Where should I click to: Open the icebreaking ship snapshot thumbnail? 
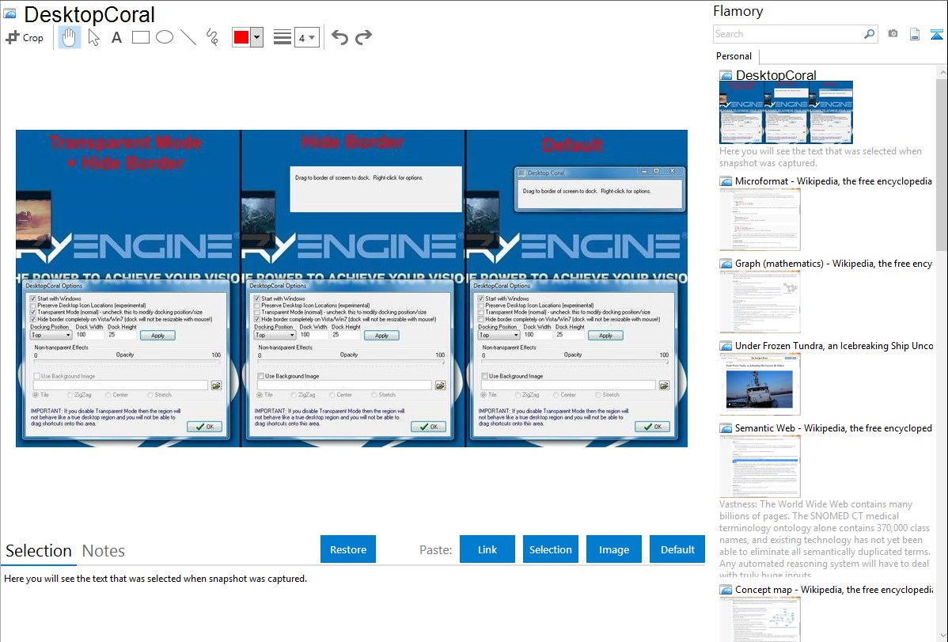click(x=760, y=384)
